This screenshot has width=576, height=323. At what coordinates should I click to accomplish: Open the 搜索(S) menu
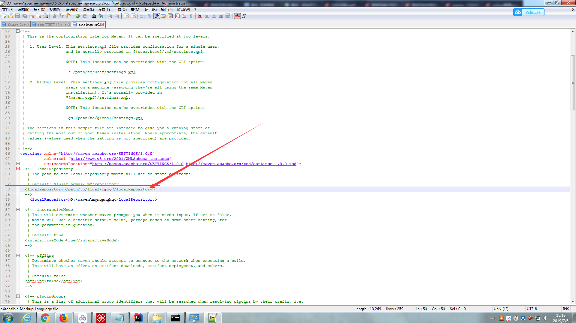point(39,10)
